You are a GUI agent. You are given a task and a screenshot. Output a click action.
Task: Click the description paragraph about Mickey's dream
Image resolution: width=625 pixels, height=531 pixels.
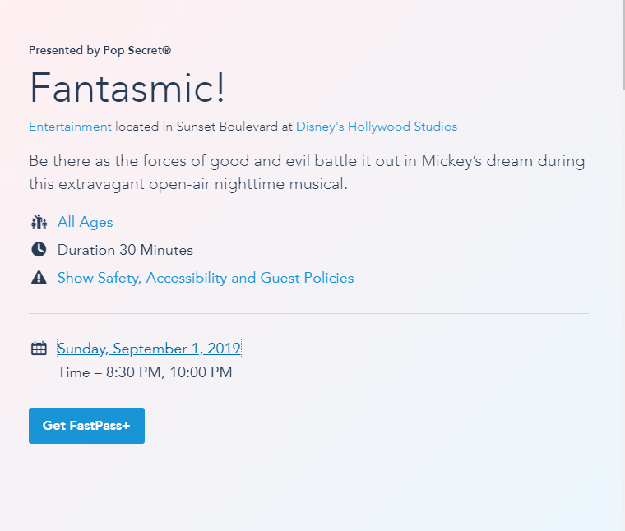tap(307, 161)
